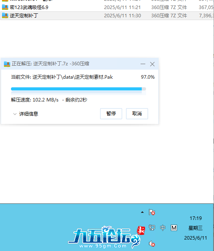Click the muted volume speaker icon
The height and width of the screenshot is (251, 214).
152,244
